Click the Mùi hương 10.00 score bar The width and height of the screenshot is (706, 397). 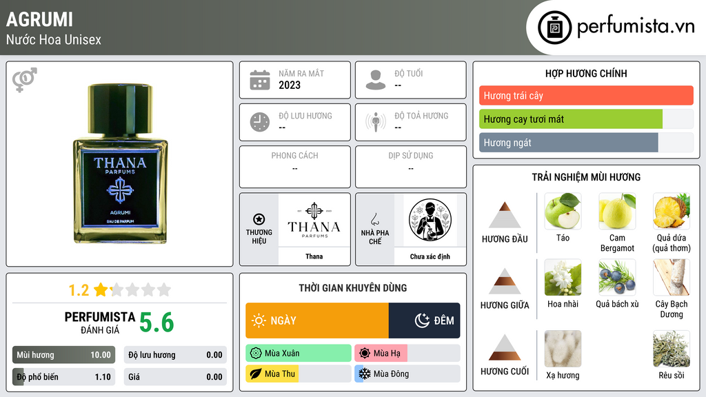63,355
